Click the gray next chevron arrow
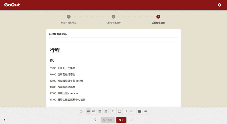Screen dimensions: 227x124 point(132,120)
